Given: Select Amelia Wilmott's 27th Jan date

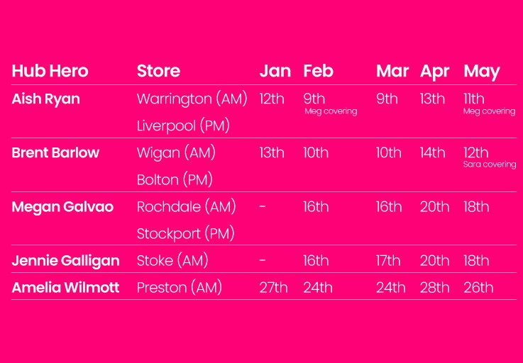Looking at the screenshot, I should [x=273, y=288].
